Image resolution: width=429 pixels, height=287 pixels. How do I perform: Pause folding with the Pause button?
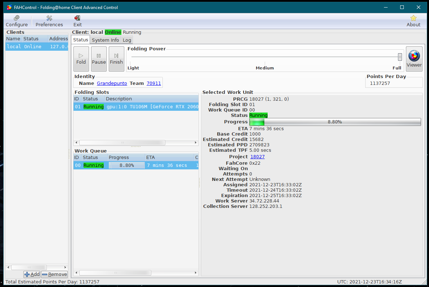99,59
